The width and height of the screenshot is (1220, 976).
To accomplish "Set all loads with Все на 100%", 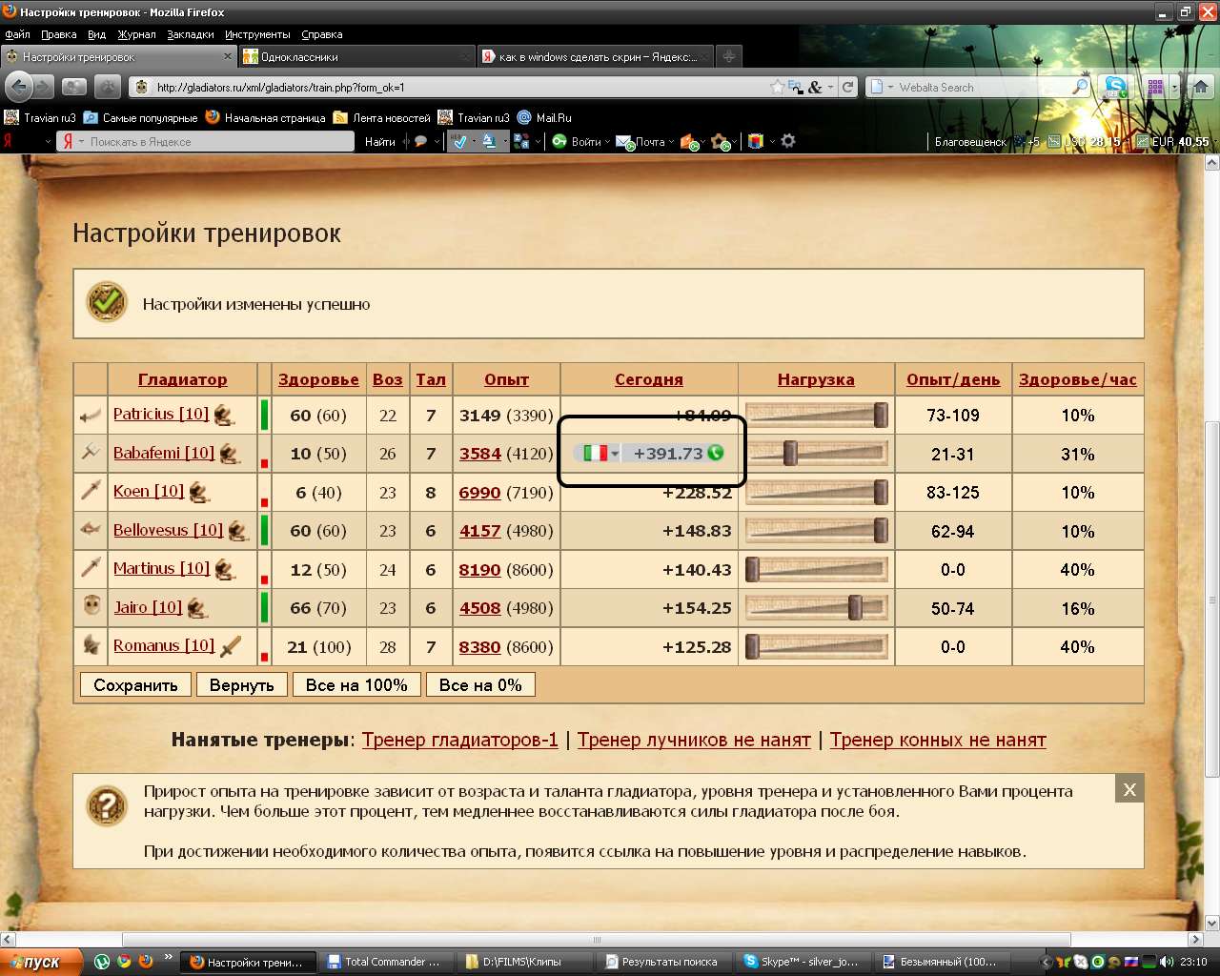I will [356, 685].
